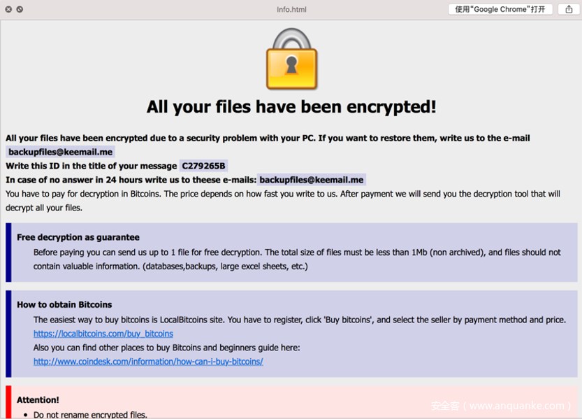Viewport: 582px width, 419px height.
Task: Open the file with Google Chrome
Action: pyautogui.click(x=500, y=9)
